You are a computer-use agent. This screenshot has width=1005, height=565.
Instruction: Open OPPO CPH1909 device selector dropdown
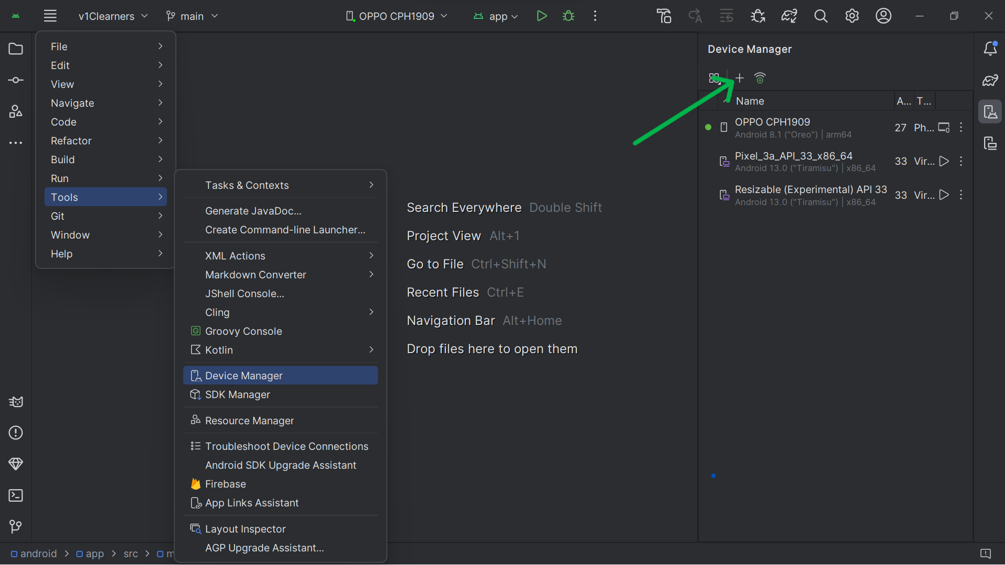396,16
